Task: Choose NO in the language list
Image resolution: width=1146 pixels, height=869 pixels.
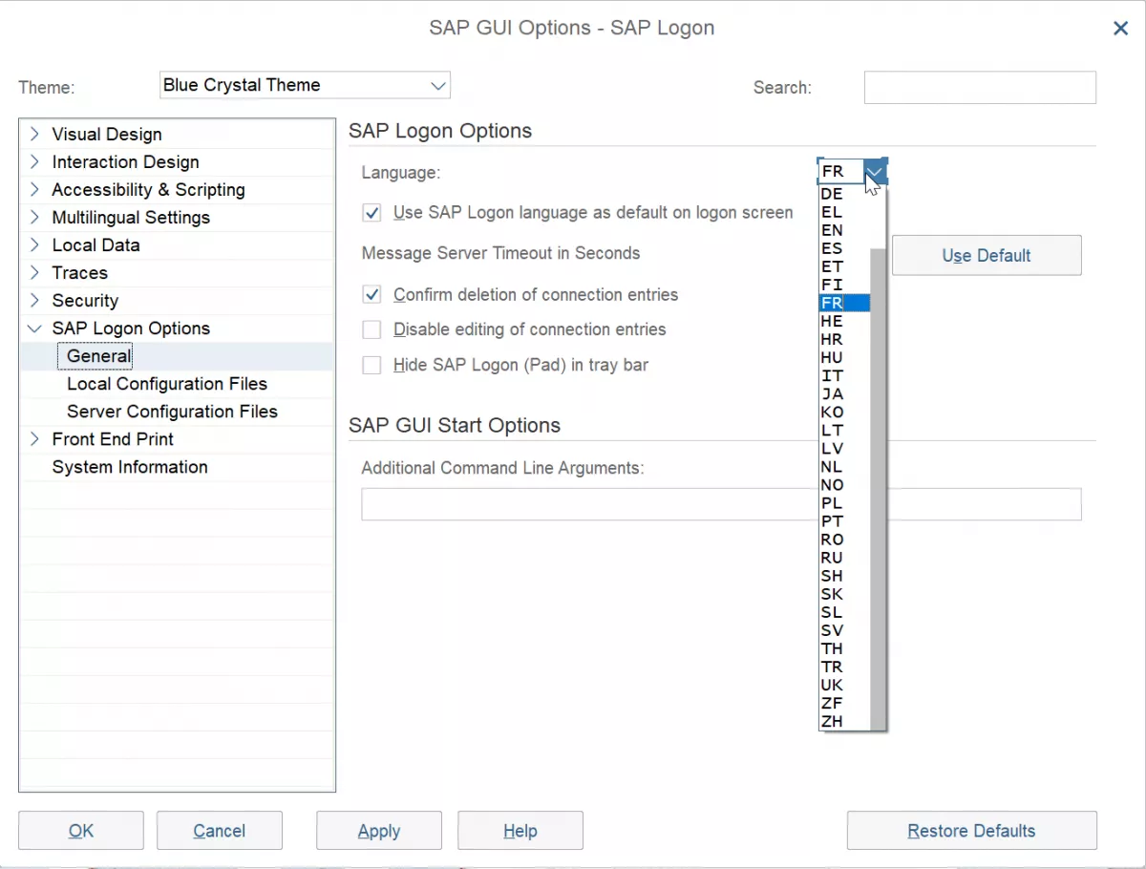Action: pyautogui.click(x=844, y=485)
